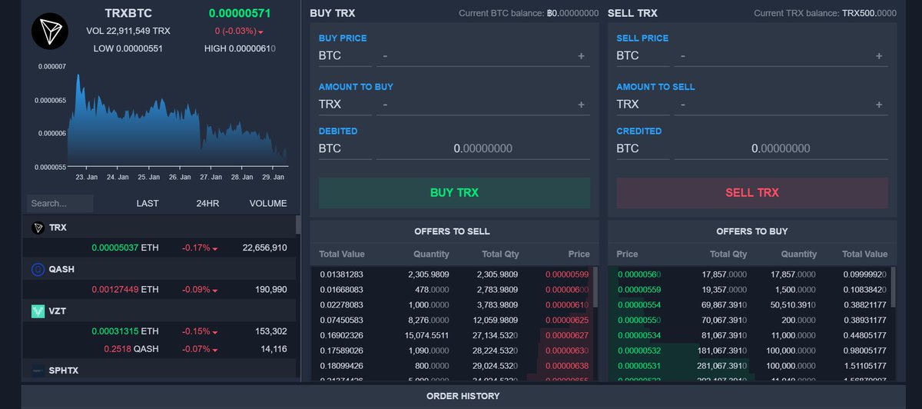Click the Offers to Buy Total Value header
Viewport: 922px width, 409px height.
[864, 254]
